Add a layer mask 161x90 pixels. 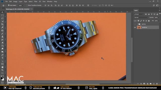point(144,84)
